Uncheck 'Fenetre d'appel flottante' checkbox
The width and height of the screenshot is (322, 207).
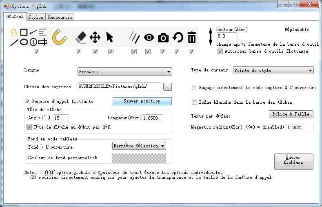tap(28, 101)
